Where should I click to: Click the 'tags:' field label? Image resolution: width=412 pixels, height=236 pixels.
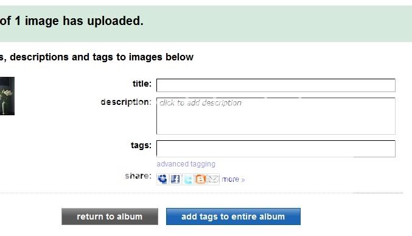point(141,145)
